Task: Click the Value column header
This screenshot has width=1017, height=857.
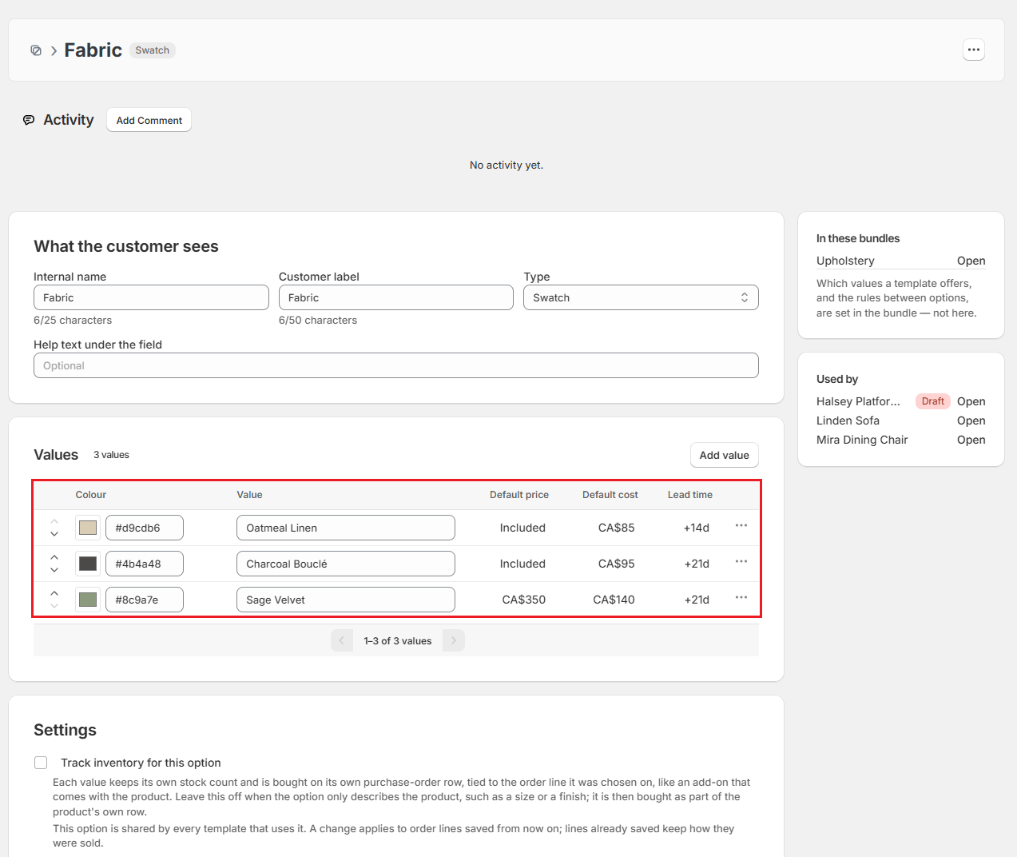Action: (249, 495)
